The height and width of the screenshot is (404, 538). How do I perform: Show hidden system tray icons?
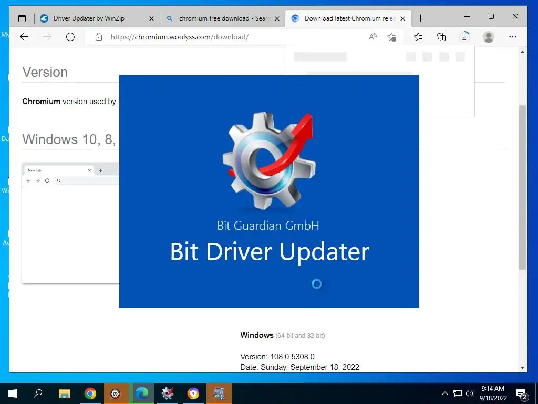[444, 393]
